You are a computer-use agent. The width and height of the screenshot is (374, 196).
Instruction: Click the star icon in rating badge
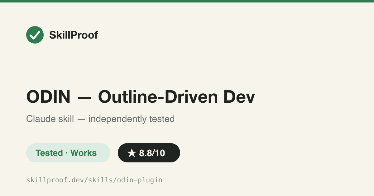[132, 153]
